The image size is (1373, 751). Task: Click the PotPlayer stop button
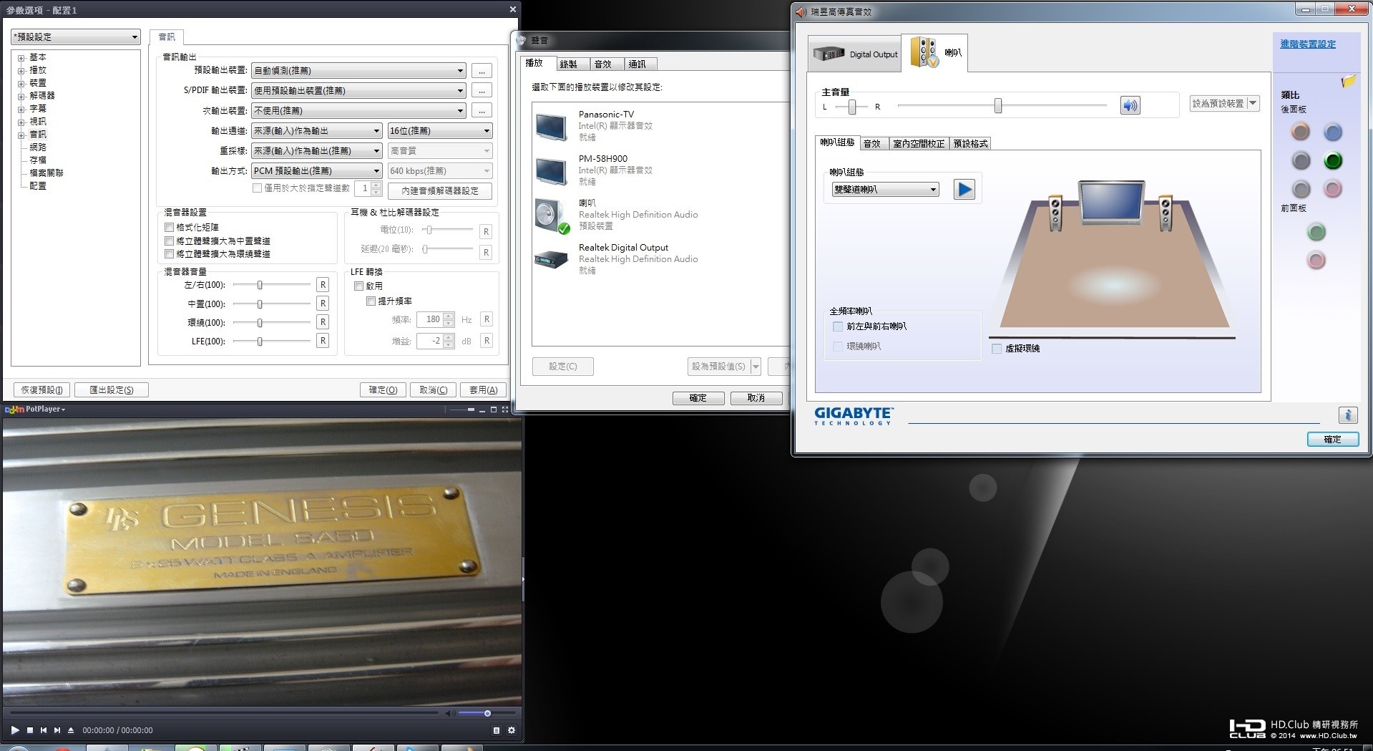[x=30, y=730]
